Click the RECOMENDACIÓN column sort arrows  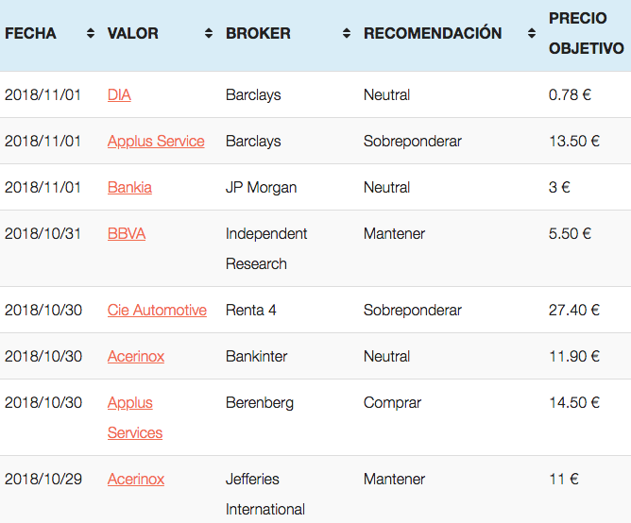(x=532, y=33)
